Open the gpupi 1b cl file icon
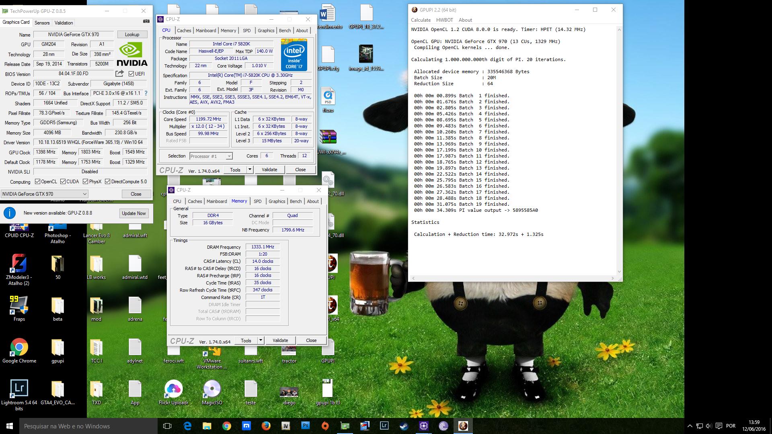Viewport: 772px width, 434px height. click(328, 393)
